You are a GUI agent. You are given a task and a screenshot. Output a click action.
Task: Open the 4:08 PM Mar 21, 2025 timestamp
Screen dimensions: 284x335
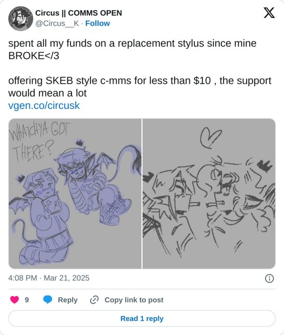(x=49, y=278)
